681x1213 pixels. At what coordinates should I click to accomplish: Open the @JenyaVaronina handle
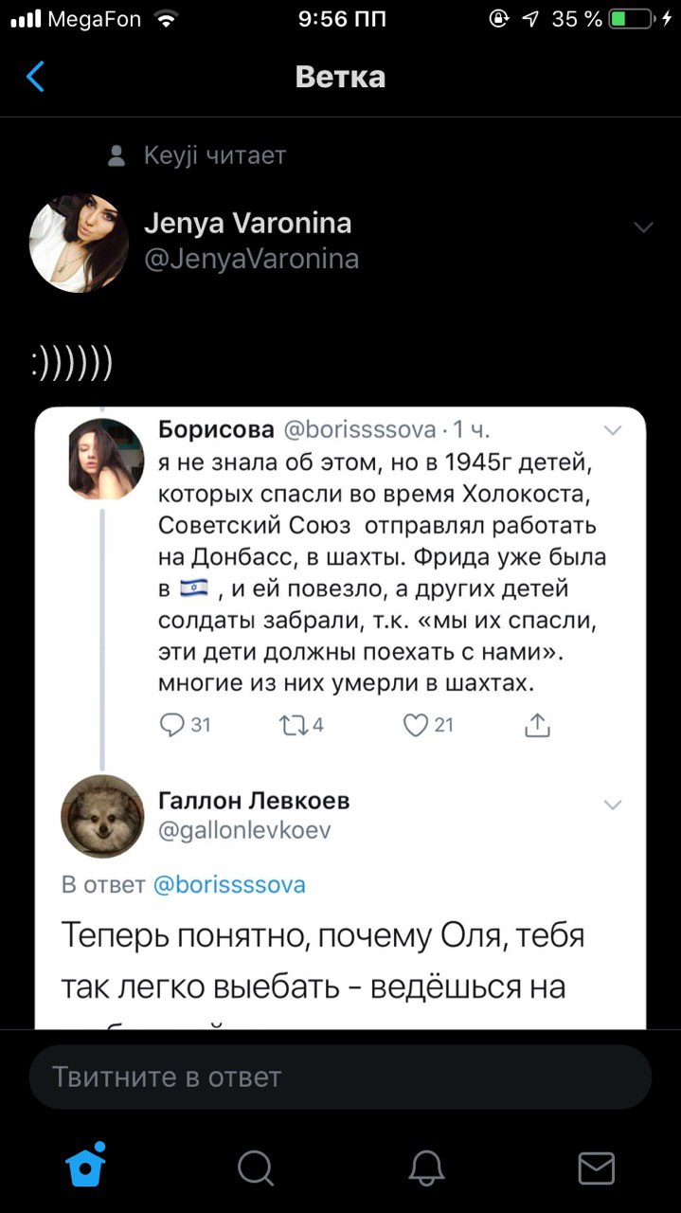point(251,259)
